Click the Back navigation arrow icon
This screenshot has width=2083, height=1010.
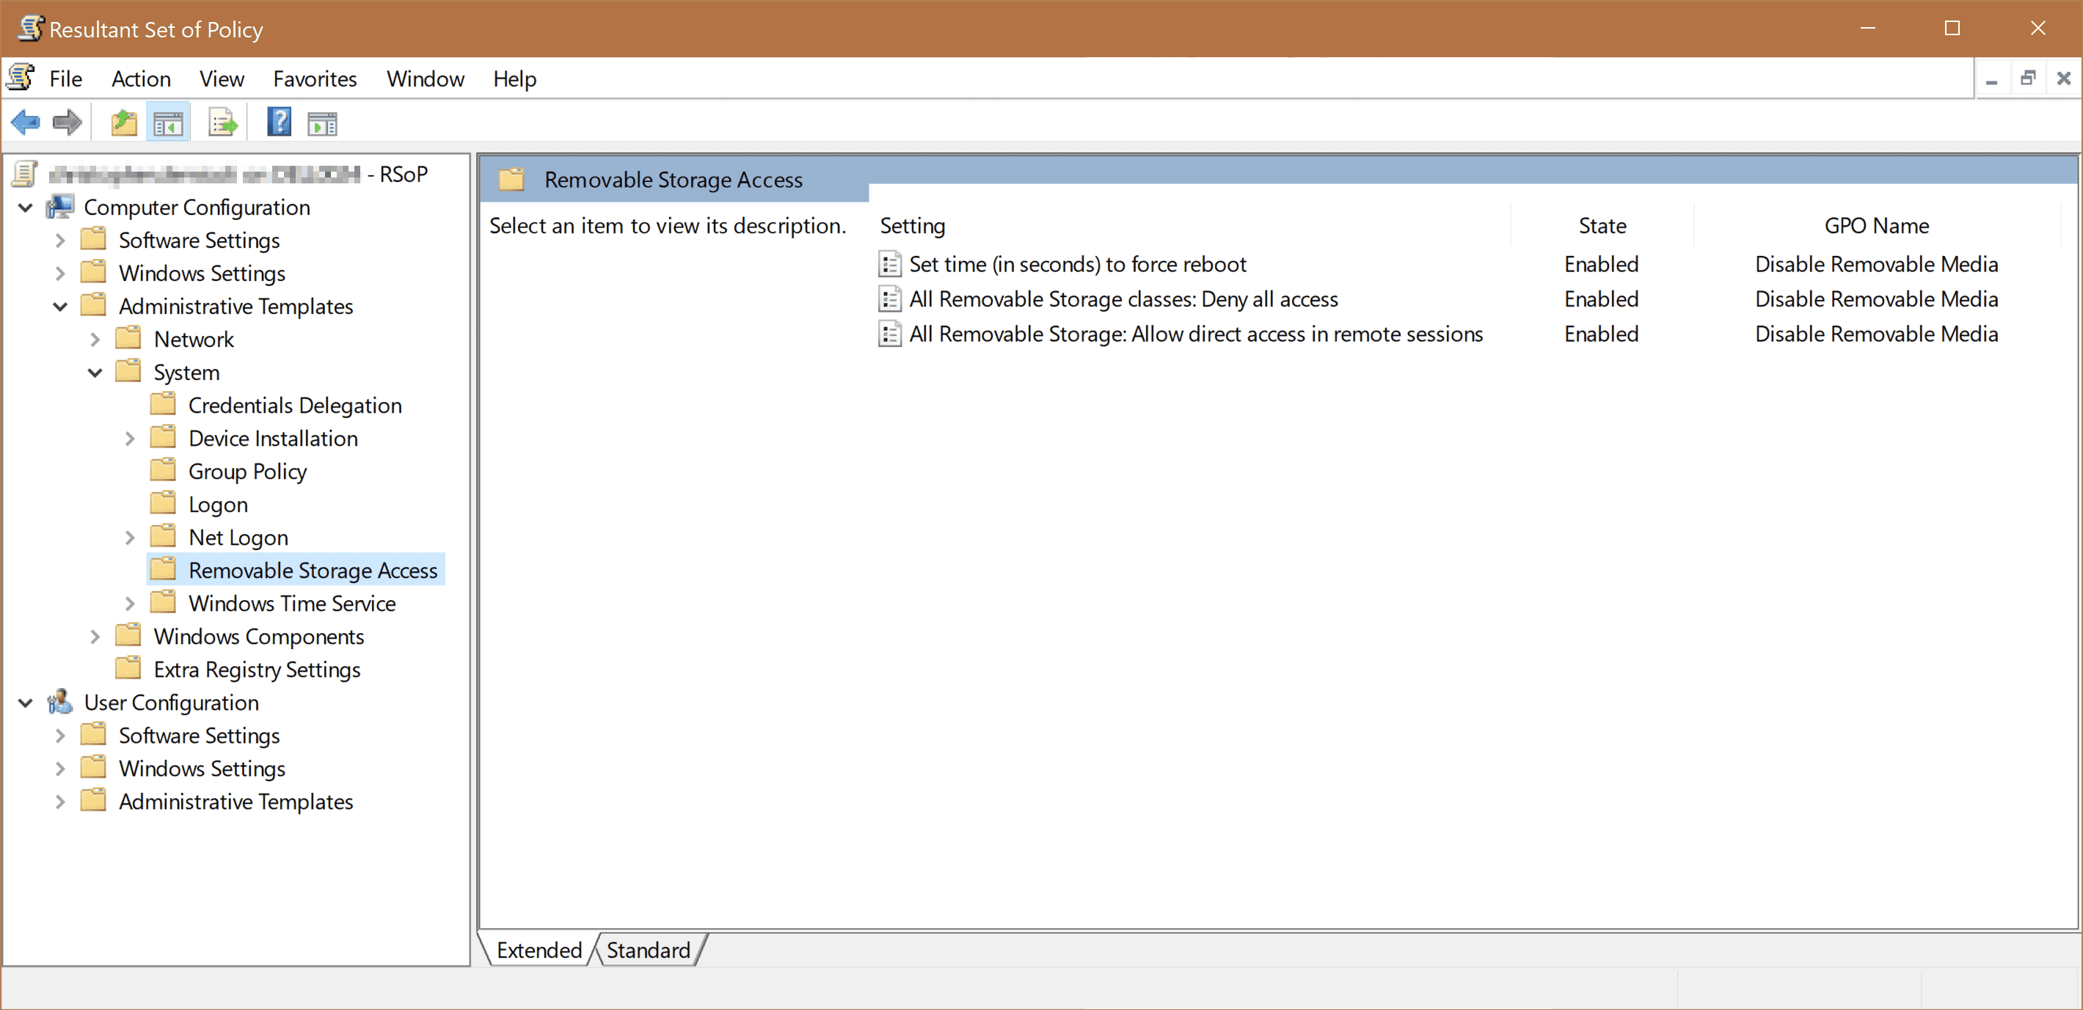25,122
